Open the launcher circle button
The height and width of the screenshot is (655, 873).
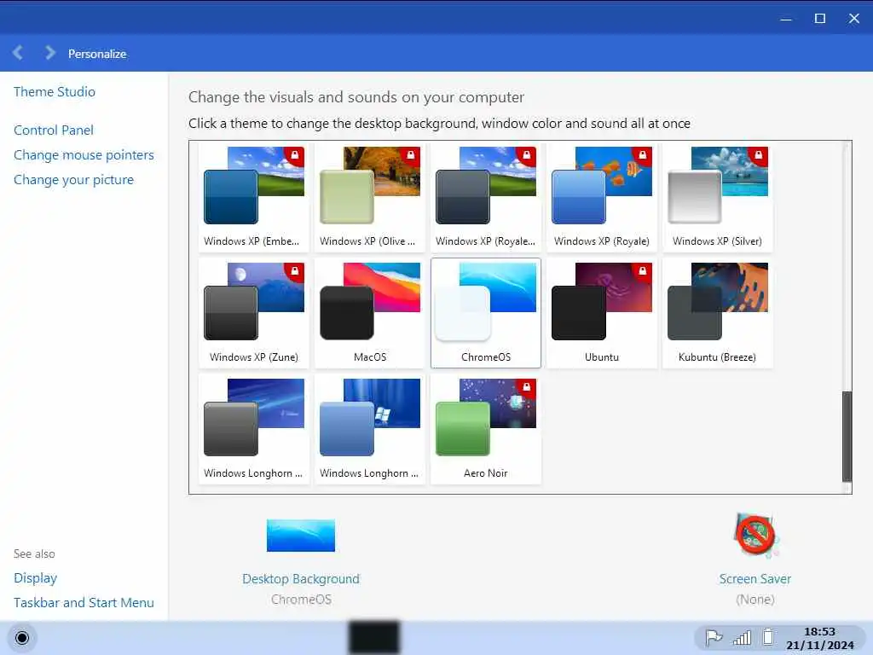[x=21, y=638]
